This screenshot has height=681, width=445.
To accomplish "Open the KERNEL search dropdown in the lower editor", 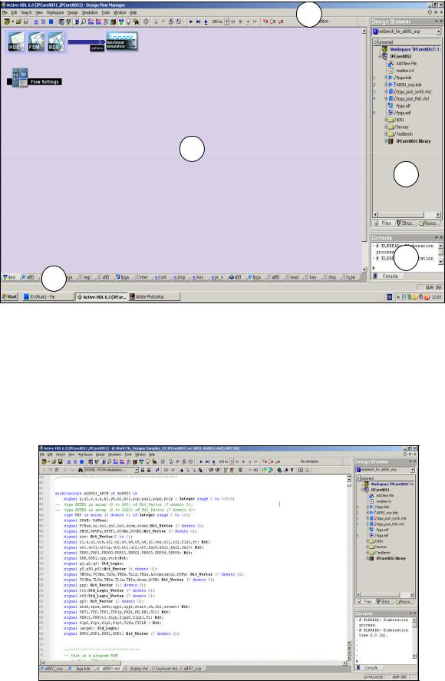I will 136,470.
